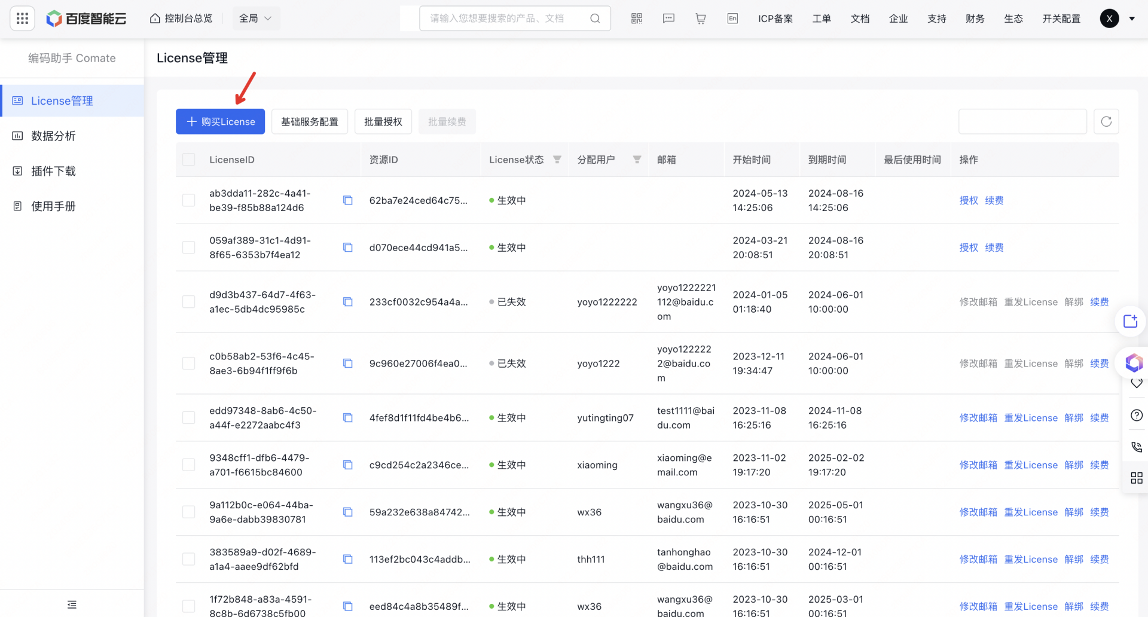Viewport: 1148px width, 617px height.
Task: Open the floating grid apps icon
Action: 1137,478
